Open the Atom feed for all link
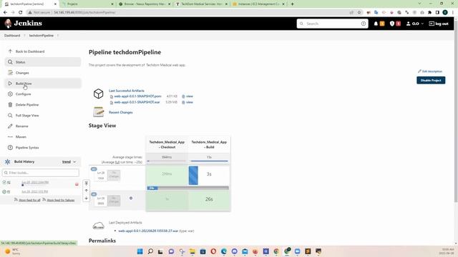The image size is (458, 257). (29, 200)
